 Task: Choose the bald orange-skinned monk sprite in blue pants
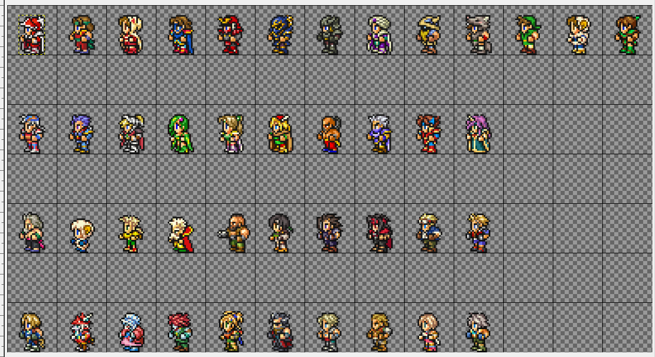(329, 134)
